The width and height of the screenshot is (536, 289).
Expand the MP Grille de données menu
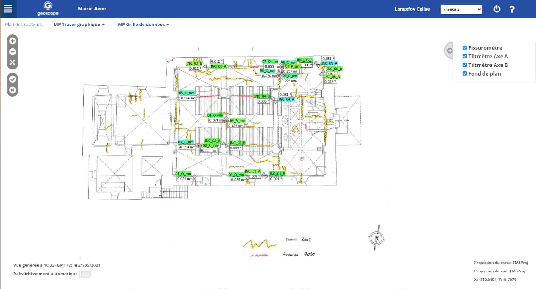[x=143, y=25]
